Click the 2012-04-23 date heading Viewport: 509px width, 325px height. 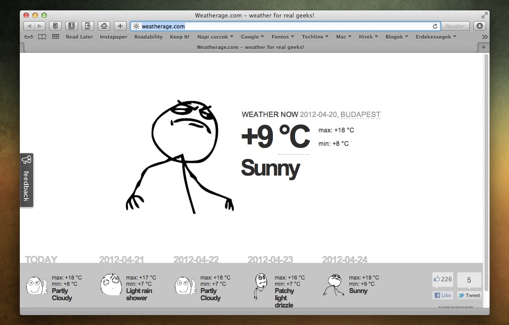tap(270, 259)
